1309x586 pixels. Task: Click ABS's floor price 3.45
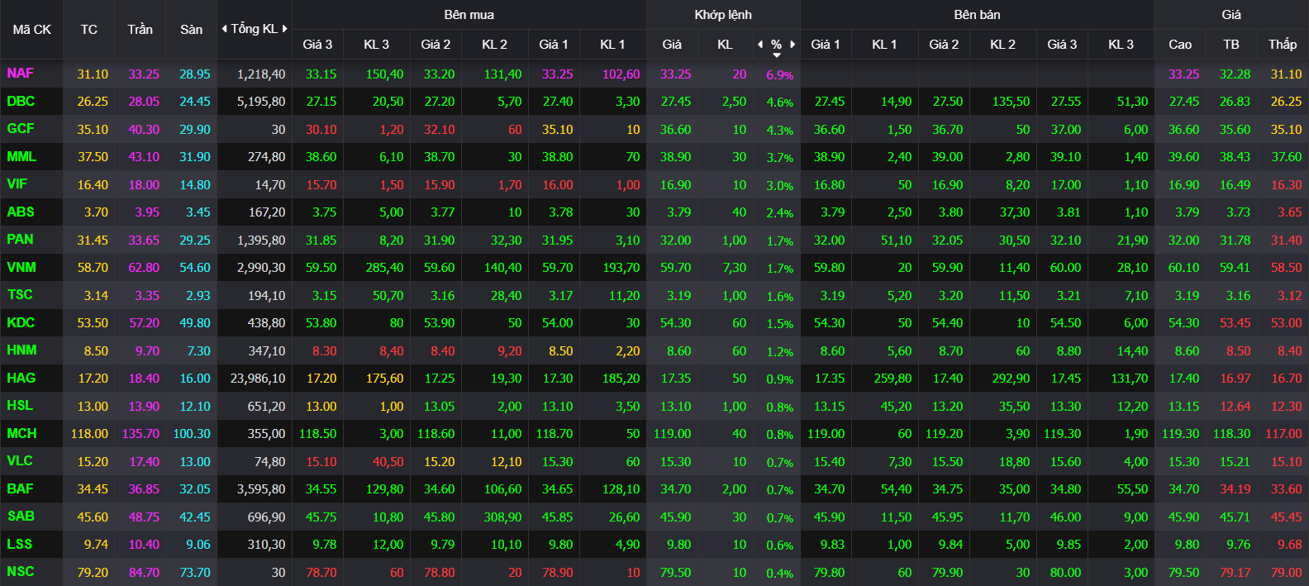tap(198, 212)
